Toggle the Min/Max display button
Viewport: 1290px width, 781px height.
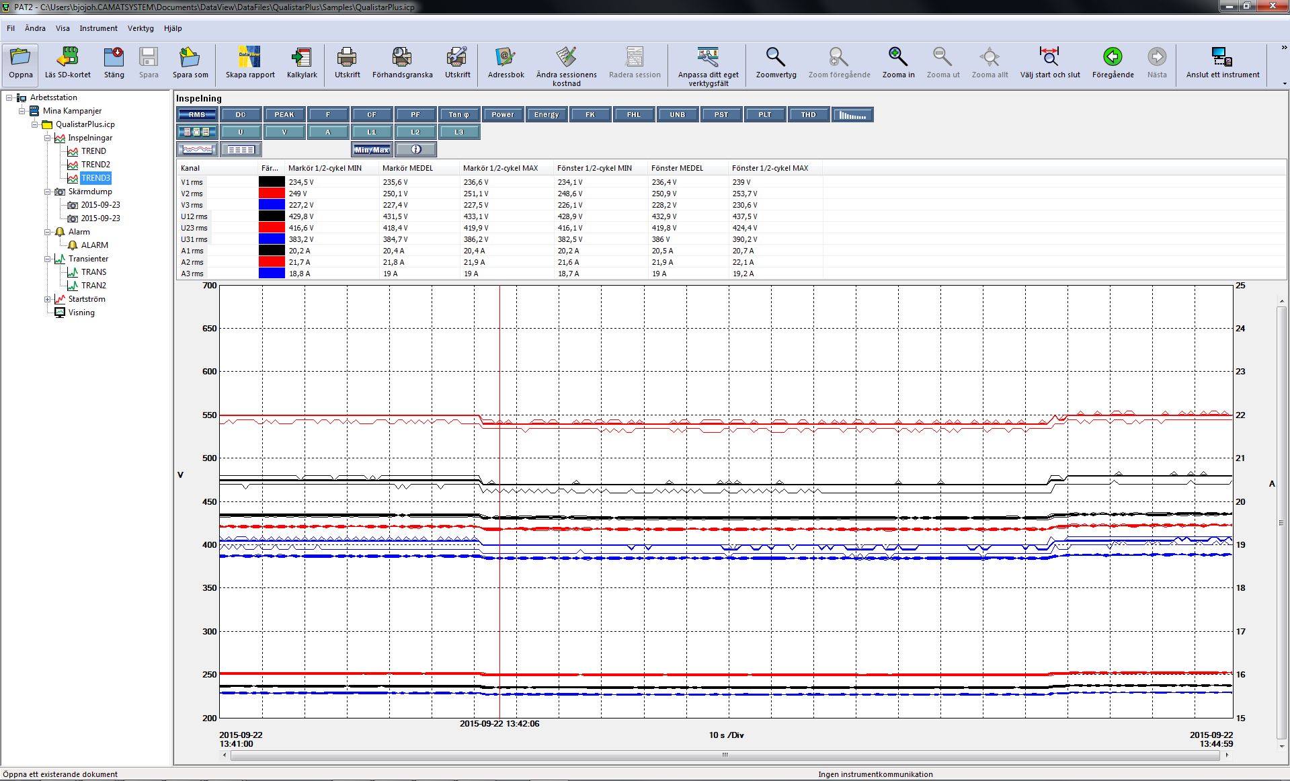[372, 149]
